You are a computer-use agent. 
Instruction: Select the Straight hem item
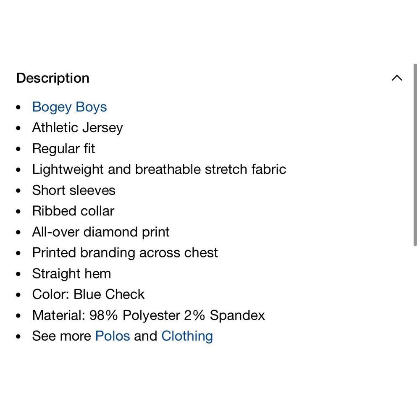pos(71,273)
